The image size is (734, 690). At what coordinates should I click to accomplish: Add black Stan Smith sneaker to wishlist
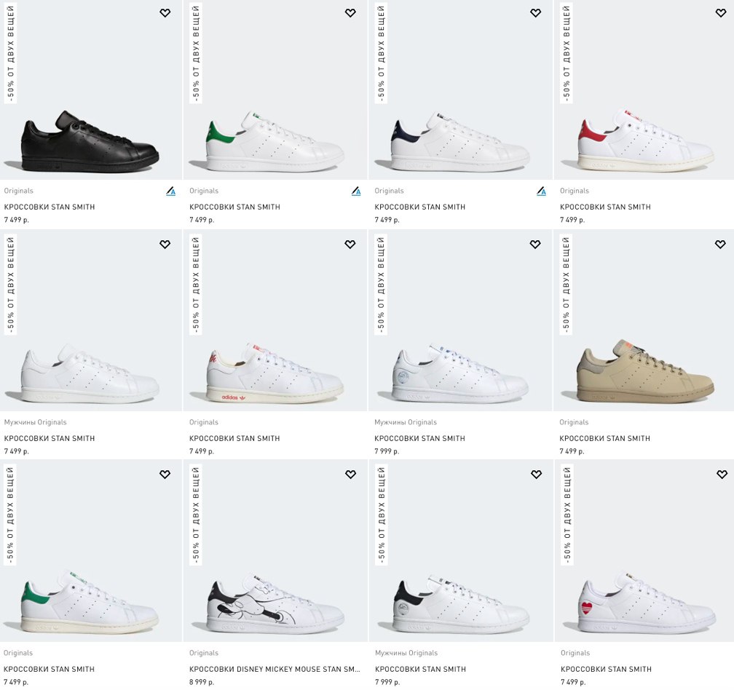coord(165,13)
